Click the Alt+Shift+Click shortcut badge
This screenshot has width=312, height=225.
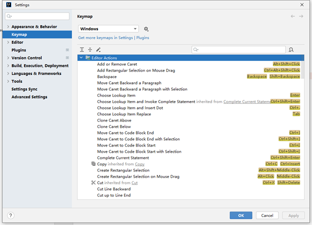287,64
